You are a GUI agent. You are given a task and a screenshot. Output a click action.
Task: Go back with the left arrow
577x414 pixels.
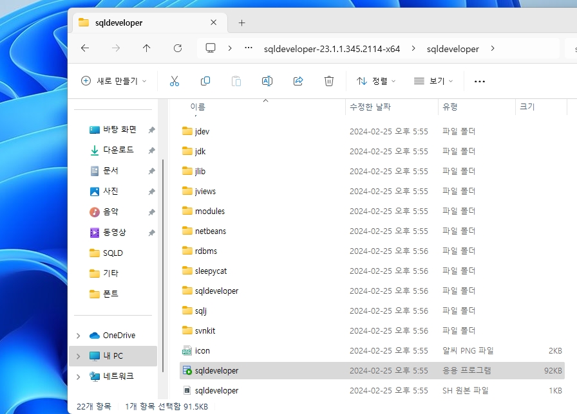[85, 48]
